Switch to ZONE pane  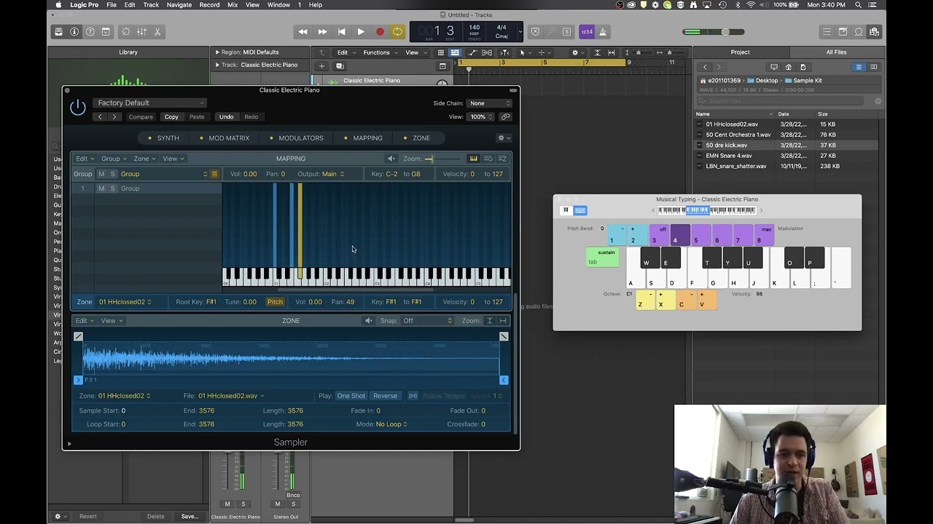[416, 138]
